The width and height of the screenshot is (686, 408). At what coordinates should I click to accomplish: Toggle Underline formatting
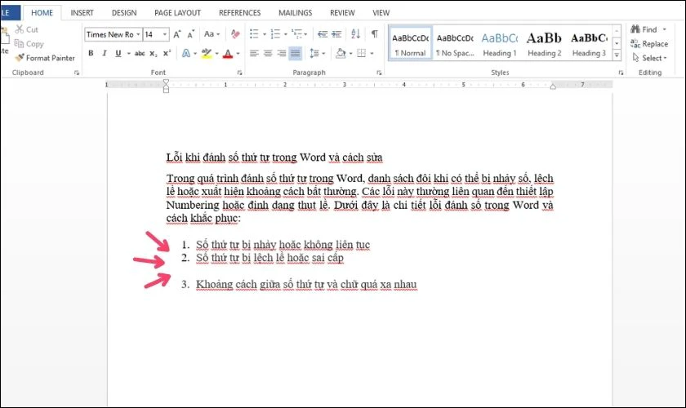coord(118,53)
